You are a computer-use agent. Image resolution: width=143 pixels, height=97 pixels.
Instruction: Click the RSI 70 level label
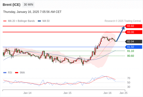click(129, 78)
